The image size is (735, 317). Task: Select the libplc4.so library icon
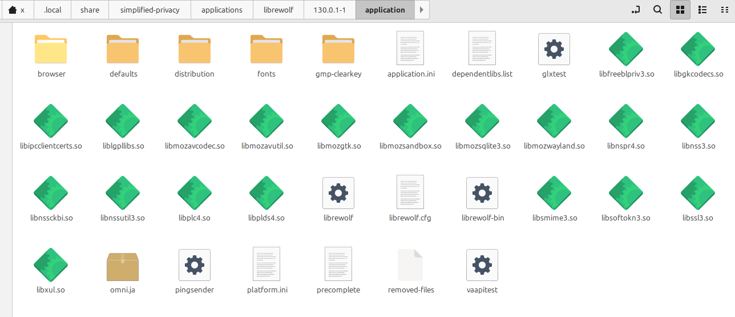coord(195,192)
